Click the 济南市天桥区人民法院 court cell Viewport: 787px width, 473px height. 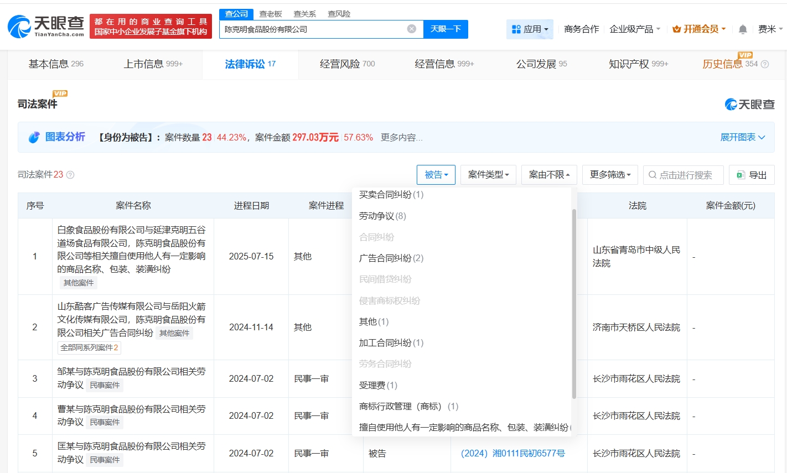pos(636,328)
